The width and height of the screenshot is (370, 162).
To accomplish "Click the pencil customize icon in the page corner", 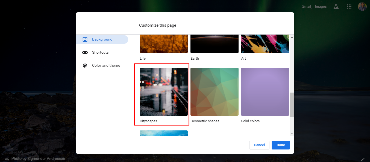I will click(363, 159).
